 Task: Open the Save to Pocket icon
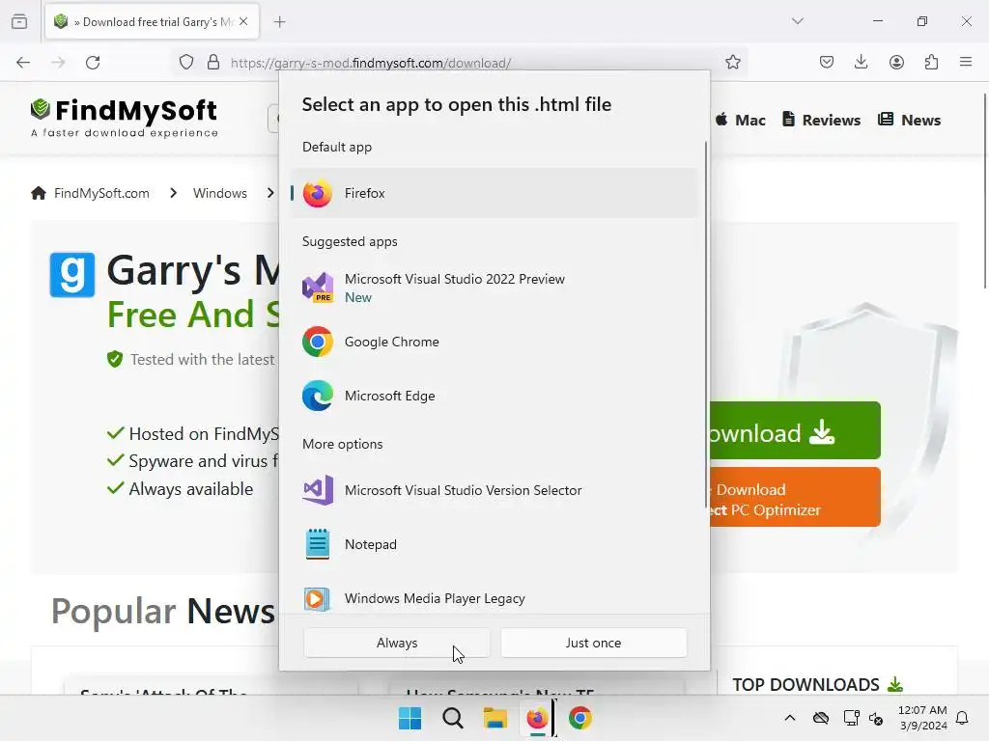tap(827, 63)
